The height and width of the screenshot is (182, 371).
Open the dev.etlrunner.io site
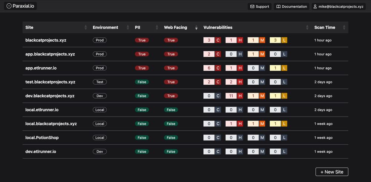pyautogui.click(x=41, y=152)
